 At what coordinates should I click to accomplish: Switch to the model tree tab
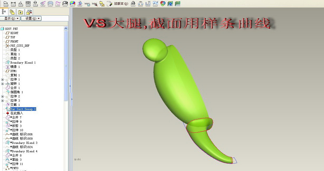(4, 12)
